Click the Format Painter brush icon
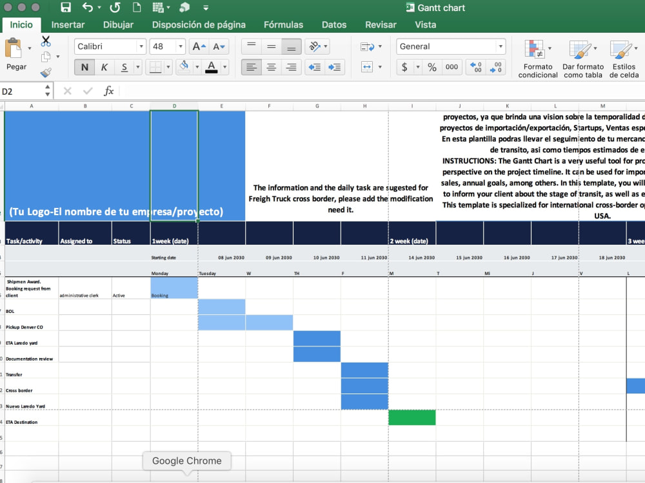 46,73
